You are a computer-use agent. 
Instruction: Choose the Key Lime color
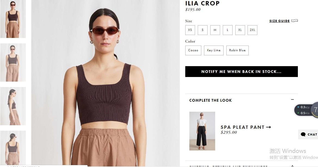point(214,50)
